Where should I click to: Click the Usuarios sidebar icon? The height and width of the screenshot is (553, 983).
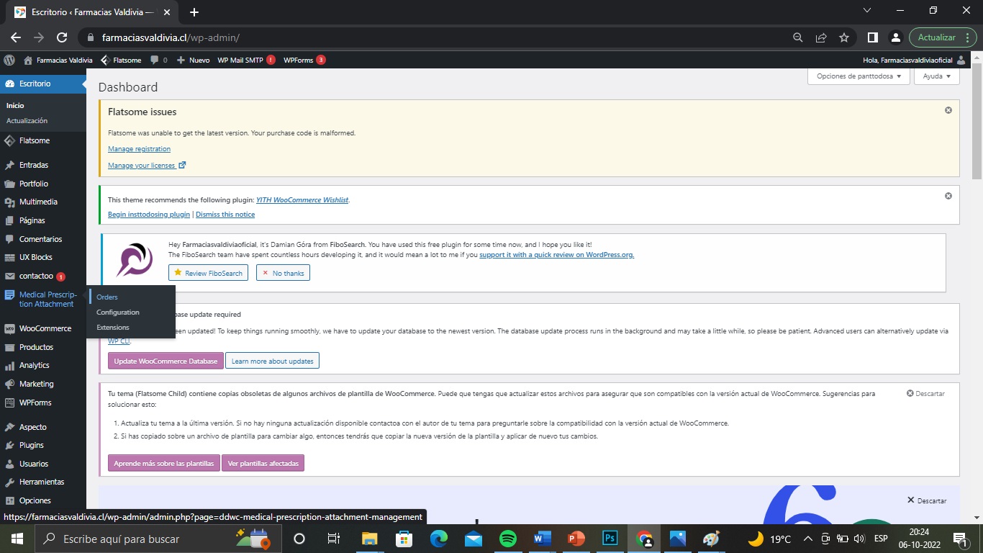point(9,464)
